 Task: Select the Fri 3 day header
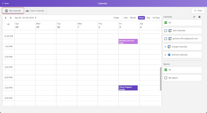pos(129,25)
